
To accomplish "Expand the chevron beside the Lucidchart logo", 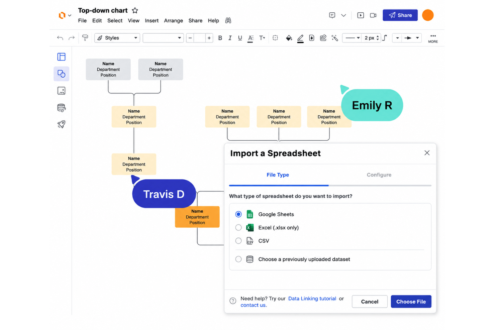I will tap(70, 15).
